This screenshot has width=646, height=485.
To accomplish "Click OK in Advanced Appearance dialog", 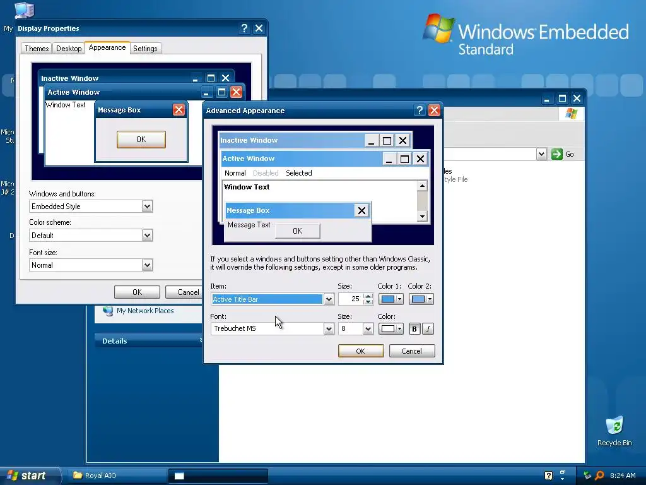I will click(x=360, y=351).
